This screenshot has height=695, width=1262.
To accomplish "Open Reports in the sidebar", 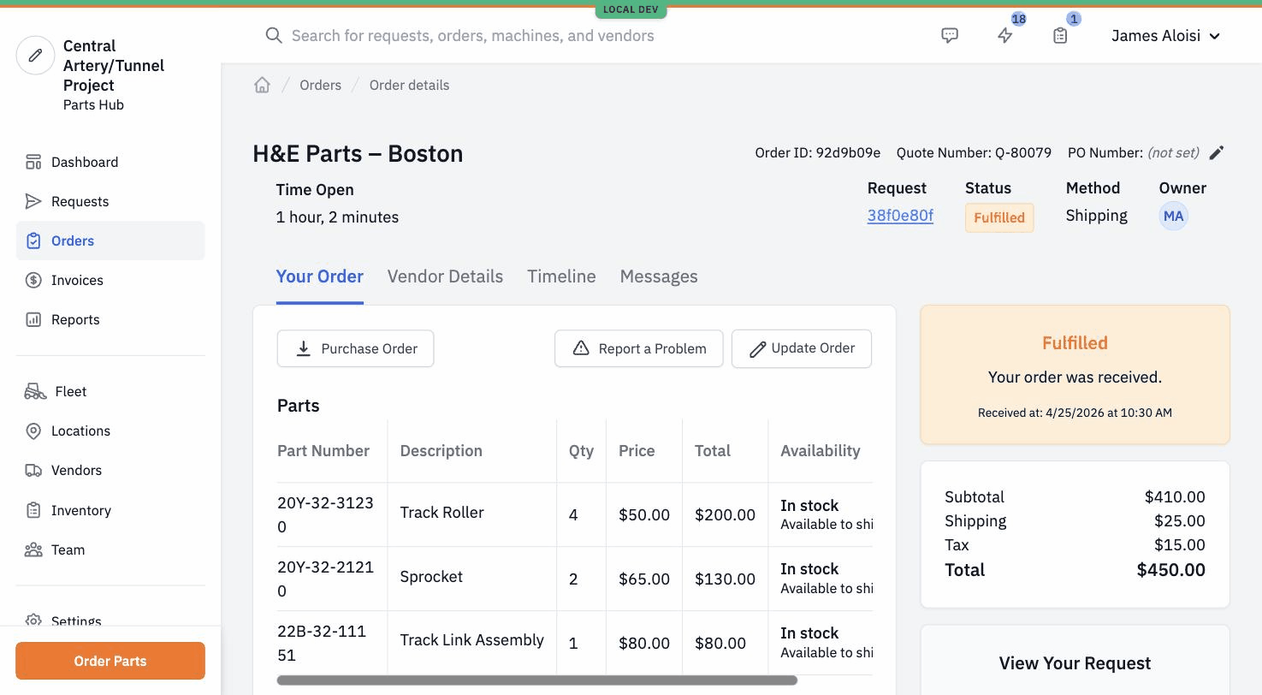I will (110, 319).
